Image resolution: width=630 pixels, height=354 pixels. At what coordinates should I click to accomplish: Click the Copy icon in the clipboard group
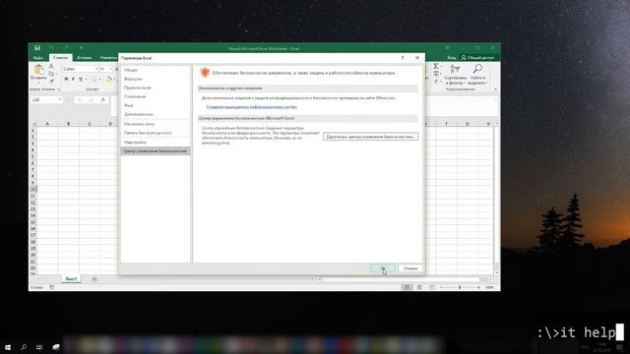(x=51, y=74)
